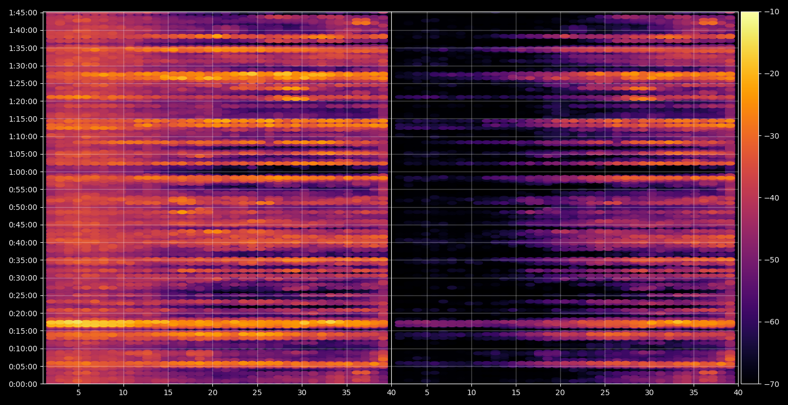The image size is (788, 405).
Task: Click the 0:45:00 y-axis label
Action: point(23,225)
